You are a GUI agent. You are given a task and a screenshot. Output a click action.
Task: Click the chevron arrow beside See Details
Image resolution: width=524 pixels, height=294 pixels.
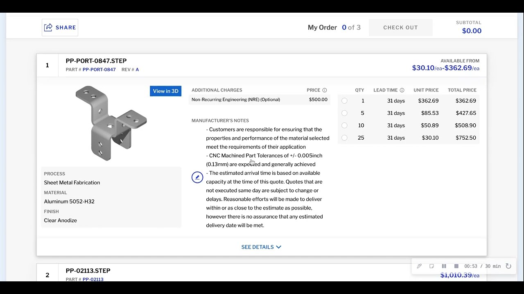[279, 247]
